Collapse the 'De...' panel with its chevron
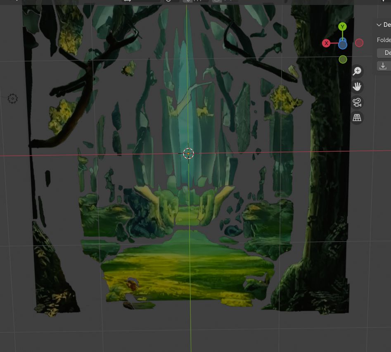391x352 pixels. point(378,25)
